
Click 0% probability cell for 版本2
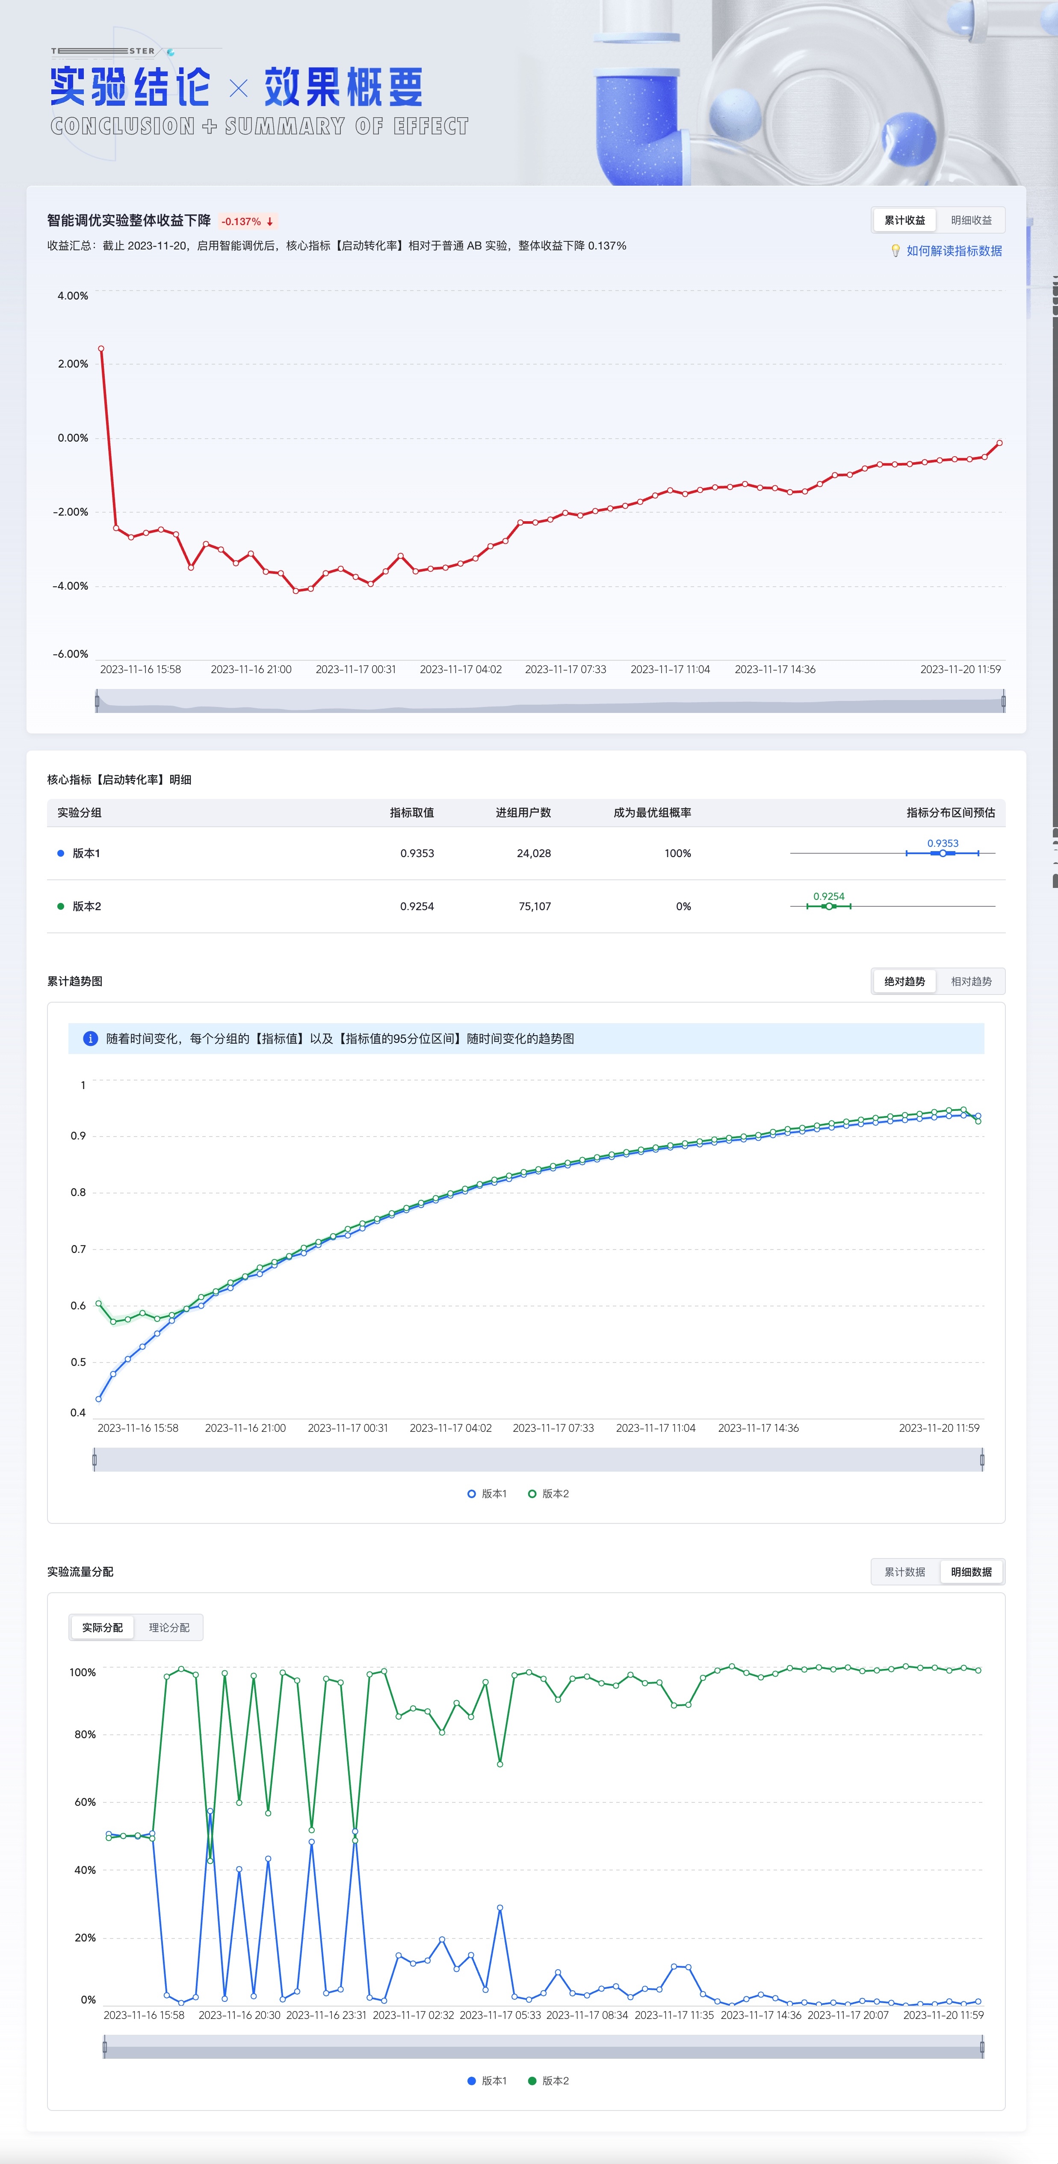(683, 906)
